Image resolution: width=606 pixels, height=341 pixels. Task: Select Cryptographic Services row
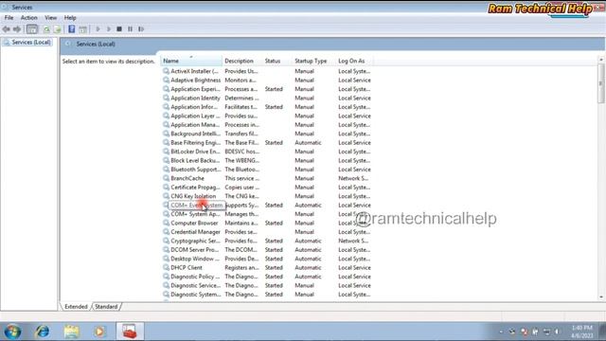[267, 241]
